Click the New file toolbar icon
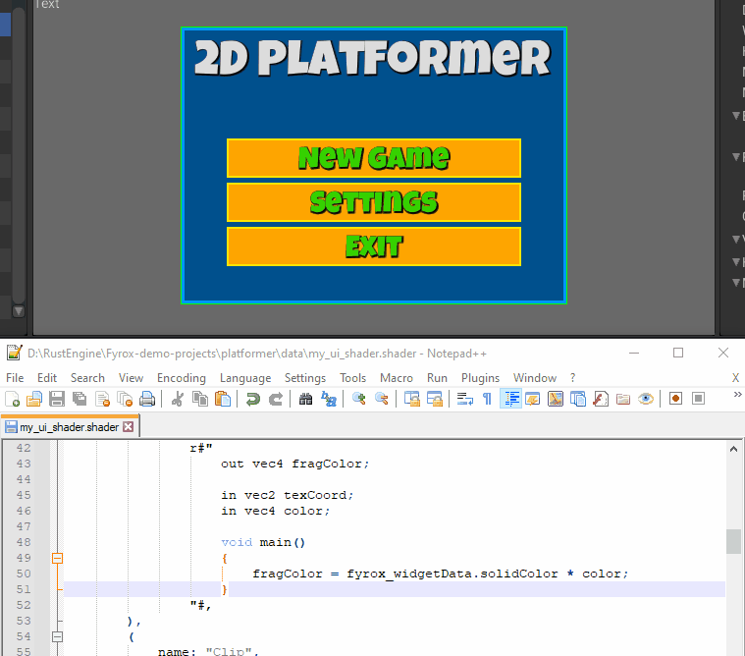The image size is (745, 656). click(x=13, y=399)
